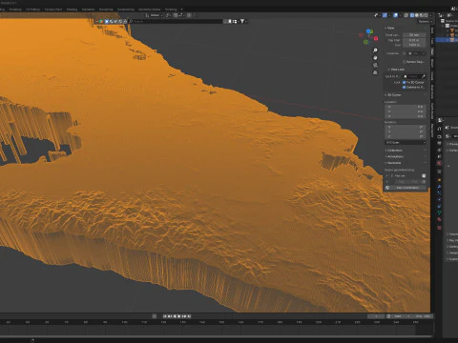The image size is (458, 343).
Task: Click the Focal Length value field
Action: pos(414,35)
